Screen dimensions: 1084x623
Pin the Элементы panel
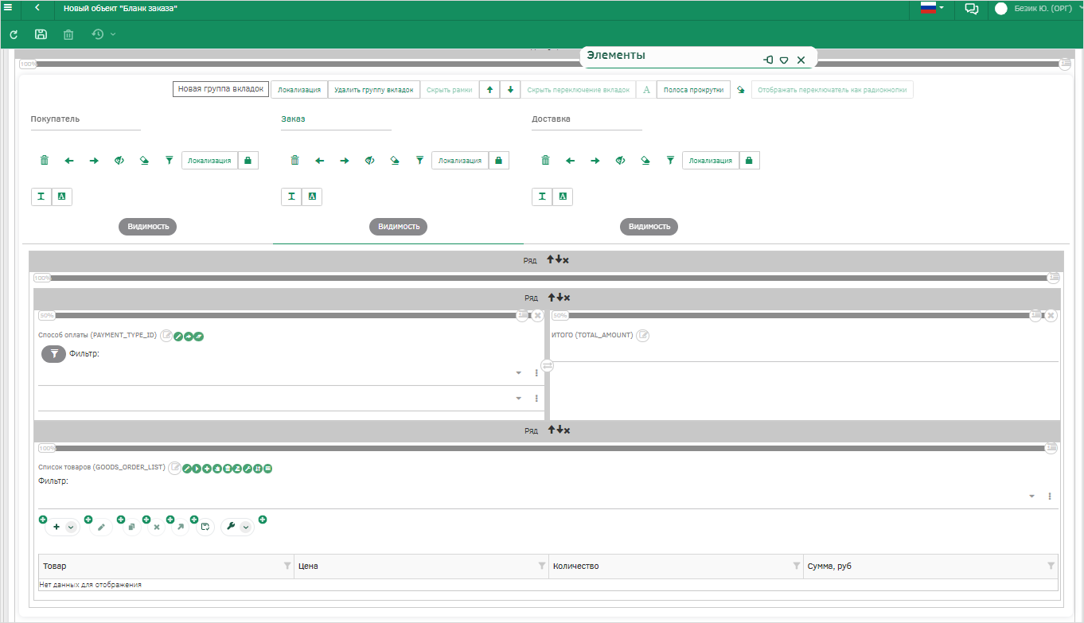[768, 60]
